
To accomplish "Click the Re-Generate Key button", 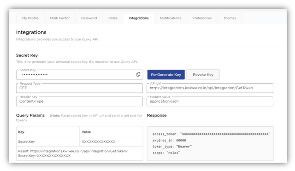I will click(x=166, y=75).
